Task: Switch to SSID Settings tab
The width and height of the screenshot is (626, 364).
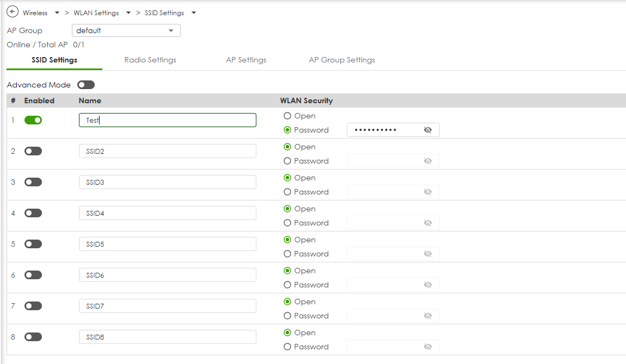Action: point(54,60)
